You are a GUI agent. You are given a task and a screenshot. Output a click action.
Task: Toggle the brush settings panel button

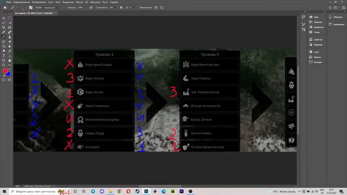click(x=31, y=8)
